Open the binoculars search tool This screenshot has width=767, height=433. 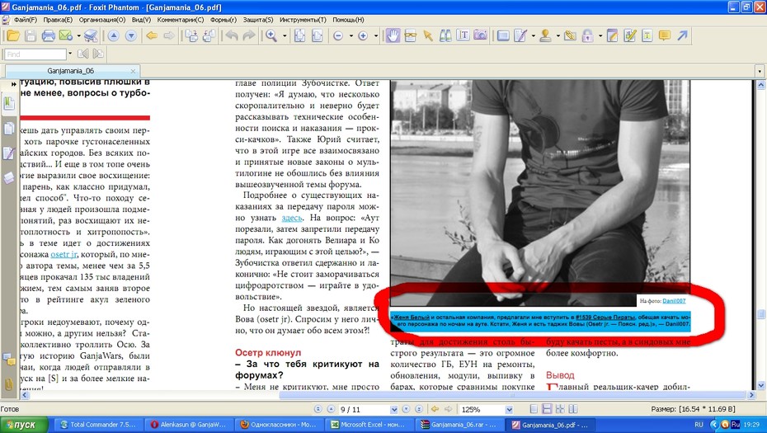tap(445, 35)
